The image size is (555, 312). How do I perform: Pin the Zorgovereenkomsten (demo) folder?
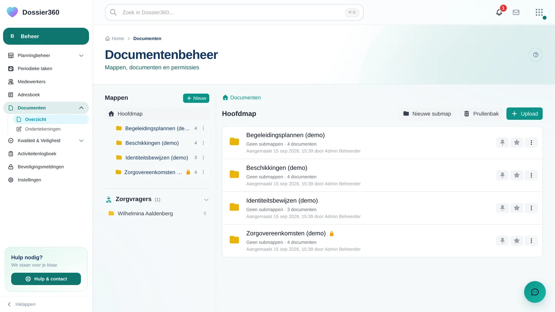[502, 241]
